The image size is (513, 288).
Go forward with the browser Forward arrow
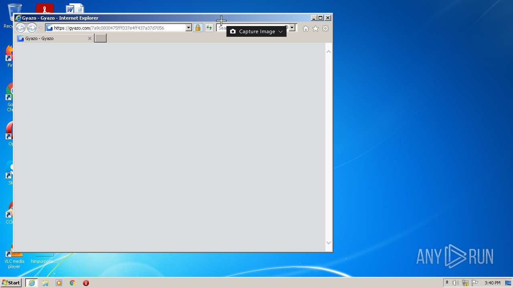32,28
